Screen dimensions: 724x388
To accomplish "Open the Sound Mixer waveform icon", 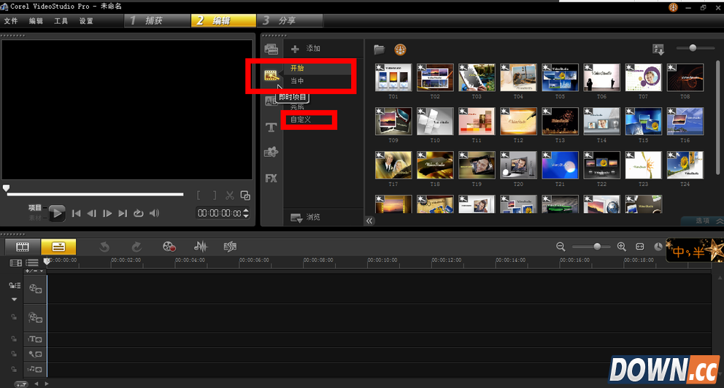I will pos(200,247).
